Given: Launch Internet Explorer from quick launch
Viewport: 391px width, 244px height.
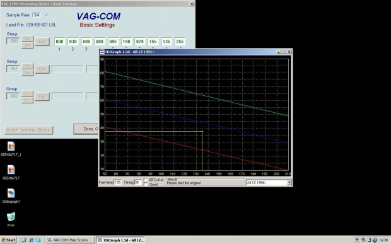Looking at the screenshot, I should pos(31,240).
